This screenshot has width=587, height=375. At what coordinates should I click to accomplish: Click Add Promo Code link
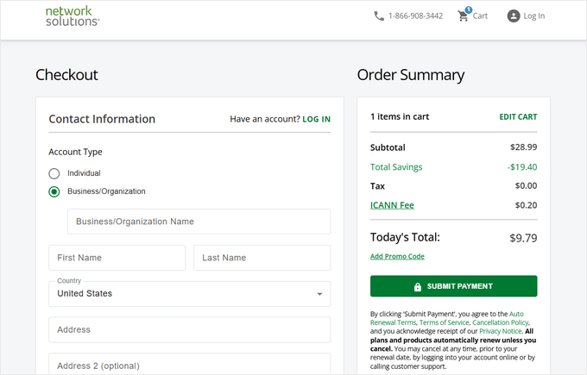(x=397, y=256)
